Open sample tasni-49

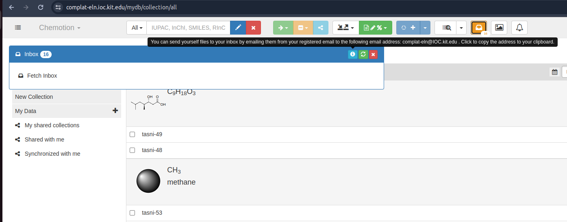click(152, 134)
